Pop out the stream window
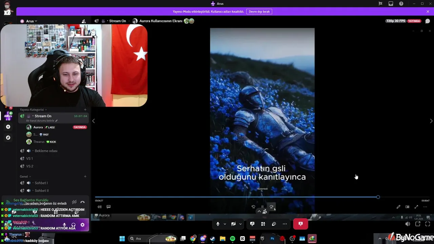The height and width of the screenshot is (244, 434). [418, 224]
